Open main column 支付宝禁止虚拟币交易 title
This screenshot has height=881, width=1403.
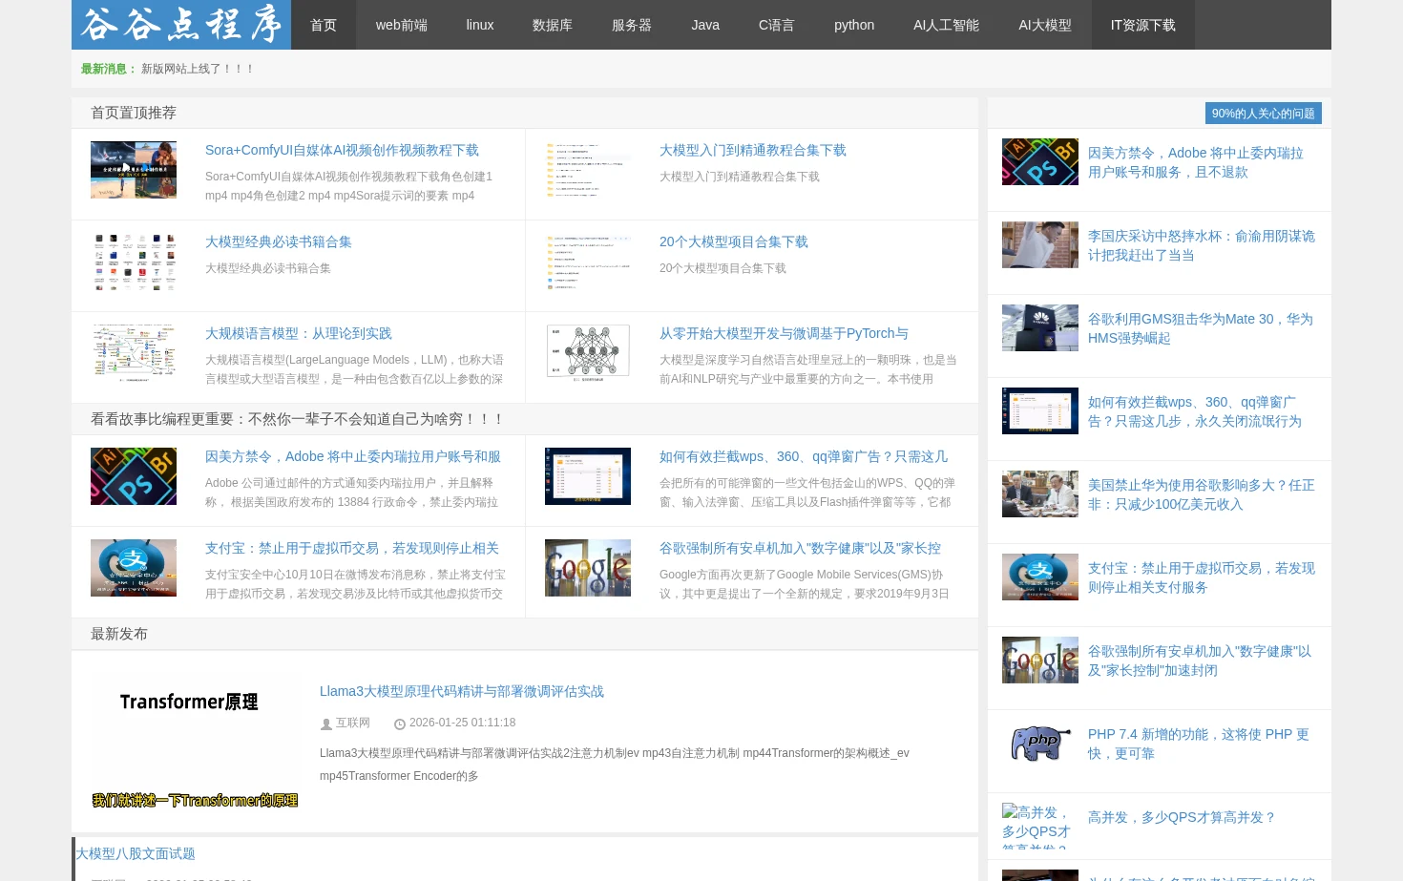pos(352,548)
